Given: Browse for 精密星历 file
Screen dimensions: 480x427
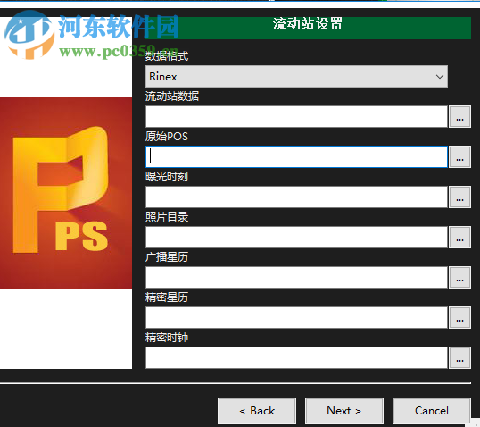Looking at the screenshot, I should pos(459,317).
